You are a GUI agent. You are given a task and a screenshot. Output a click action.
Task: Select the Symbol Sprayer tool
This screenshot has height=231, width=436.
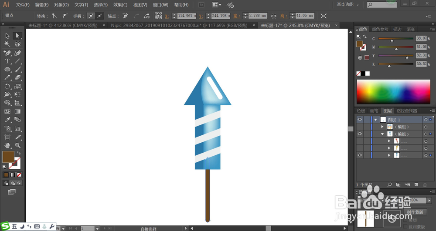coord(7,129)
